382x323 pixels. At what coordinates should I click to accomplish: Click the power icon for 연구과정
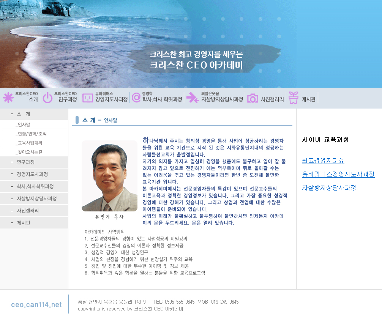(x=47, y=98)
